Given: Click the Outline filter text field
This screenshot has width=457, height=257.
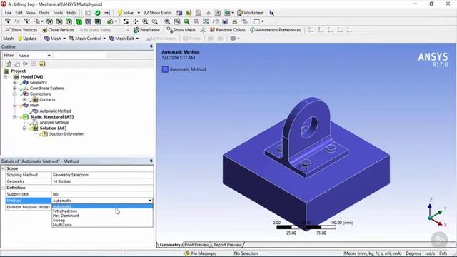Looking at the screenshot, I should [x=79, y=56].
